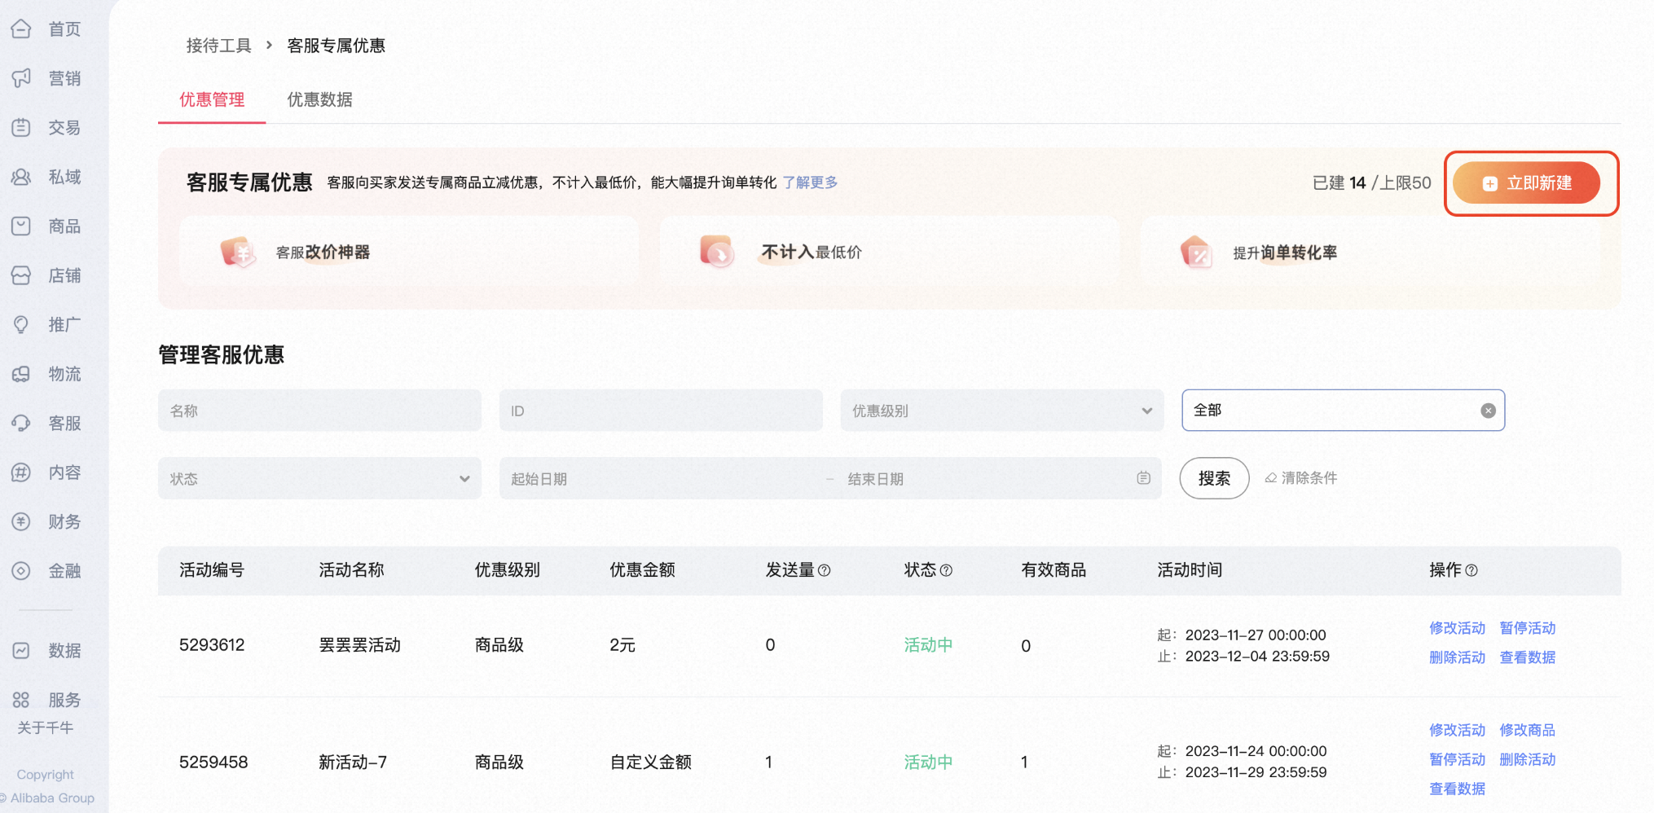Viewport: 1654px width, 813px height.
Task: Click the 推广 lightbulb icon
Action: 21,325
